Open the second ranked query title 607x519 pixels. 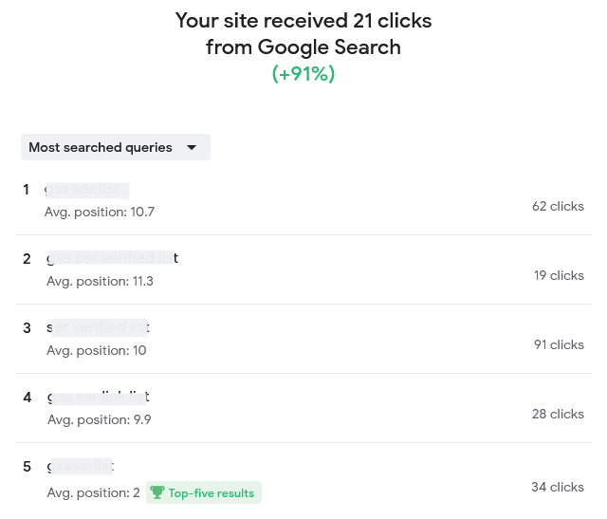coord(112,258)
